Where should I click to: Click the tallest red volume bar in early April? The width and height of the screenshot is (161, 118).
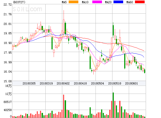64,106
